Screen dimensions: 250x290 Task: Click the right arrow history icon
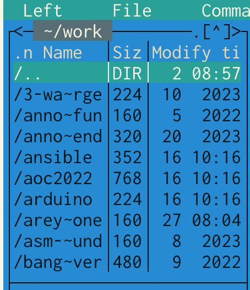pos(236,31)
